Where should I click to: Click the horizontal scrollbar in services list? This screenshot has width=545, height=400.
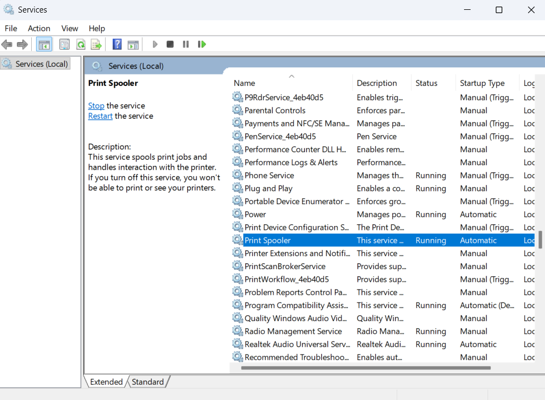pos(366,368)
